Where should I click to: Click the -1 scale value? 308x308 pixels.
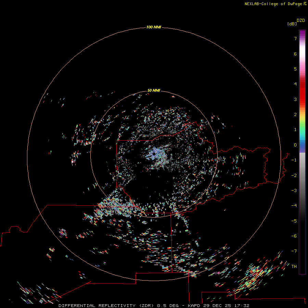(294, 160)
